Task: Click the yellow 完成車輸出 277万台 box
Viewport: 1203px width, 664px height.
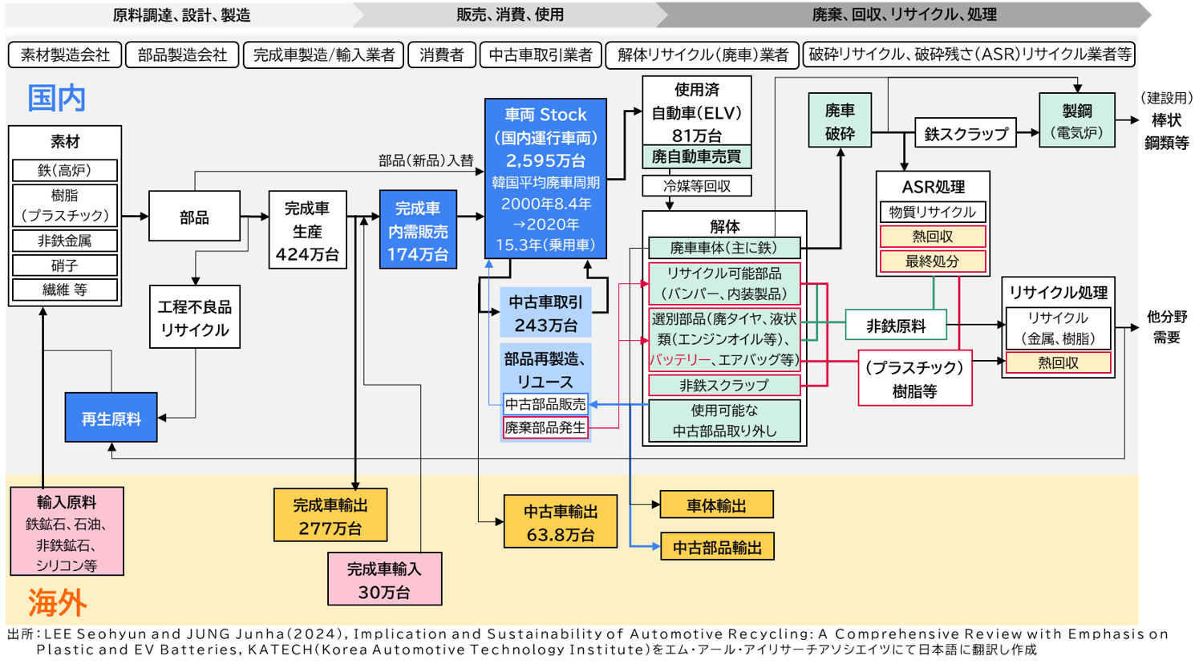Action: [x=330, y=516]
